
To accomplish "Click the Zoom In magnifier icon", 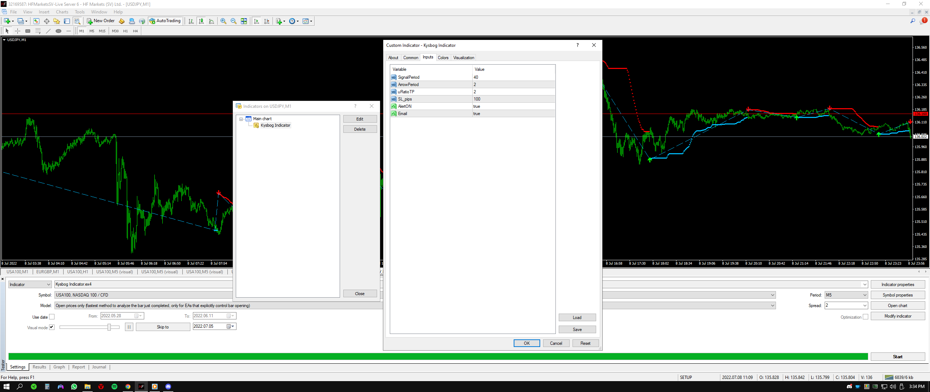I will click(x=223, y=21).
